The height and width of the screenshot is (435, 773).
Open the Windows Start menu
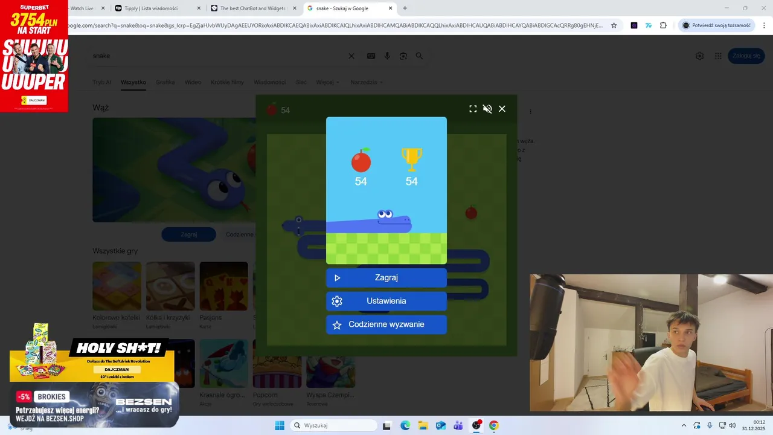pyautogui.click(x=280, y=425)
